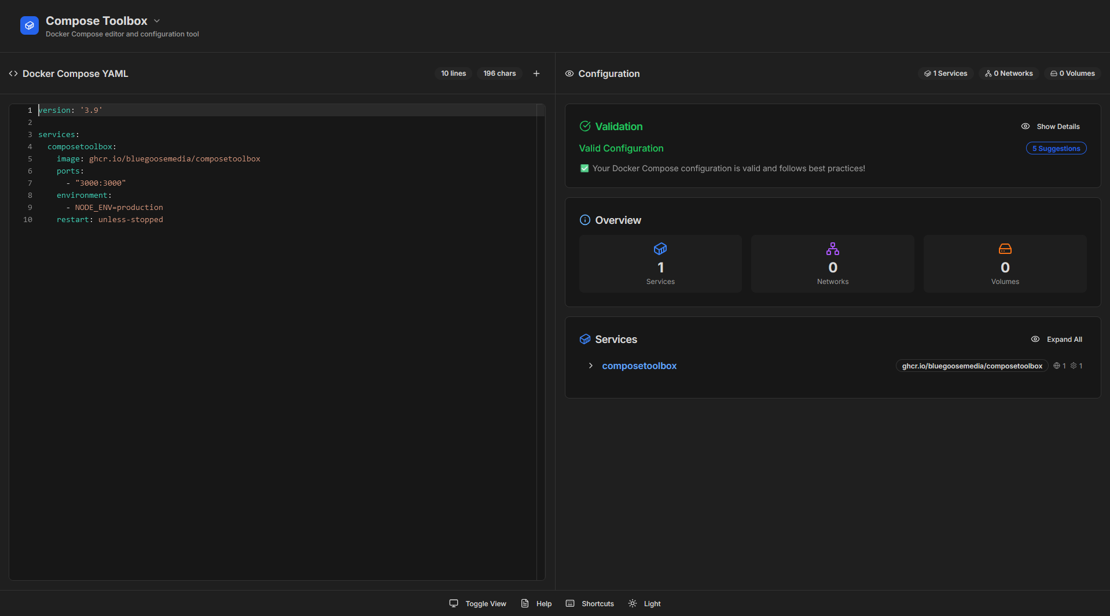Viewport: 1110px width, 616px height.
Task: Click the green Validation checkmark icon
Action: click(585, 126)
